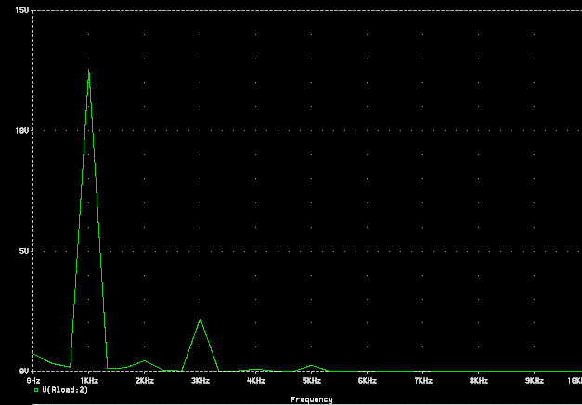
Task: Select the 5V y-axis label
Action: (27, 251)
